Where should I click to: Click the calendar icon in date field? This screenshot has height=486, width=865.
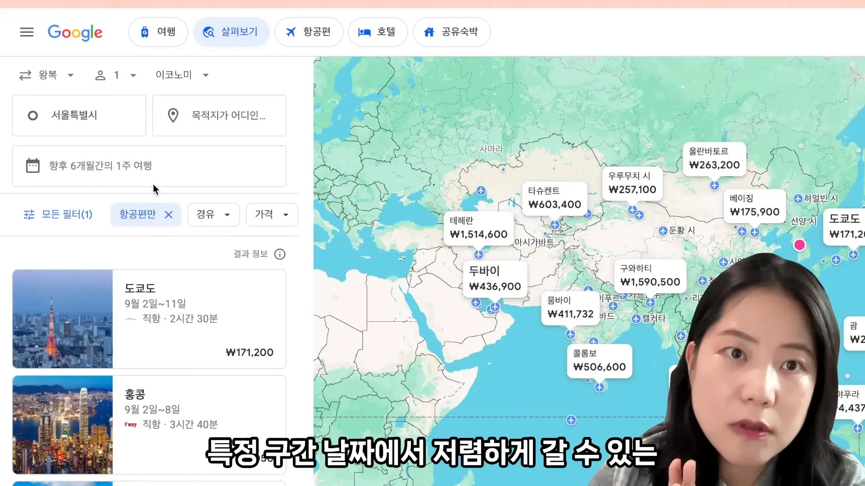[x=33, y=166]
